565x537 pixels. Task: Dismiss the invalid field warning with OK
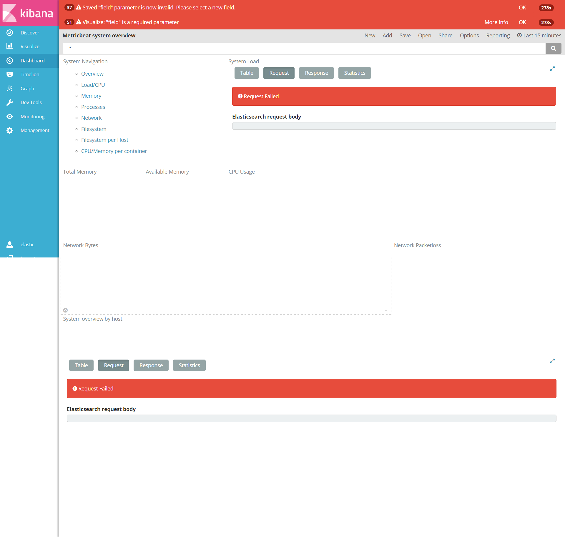[522, 8]
